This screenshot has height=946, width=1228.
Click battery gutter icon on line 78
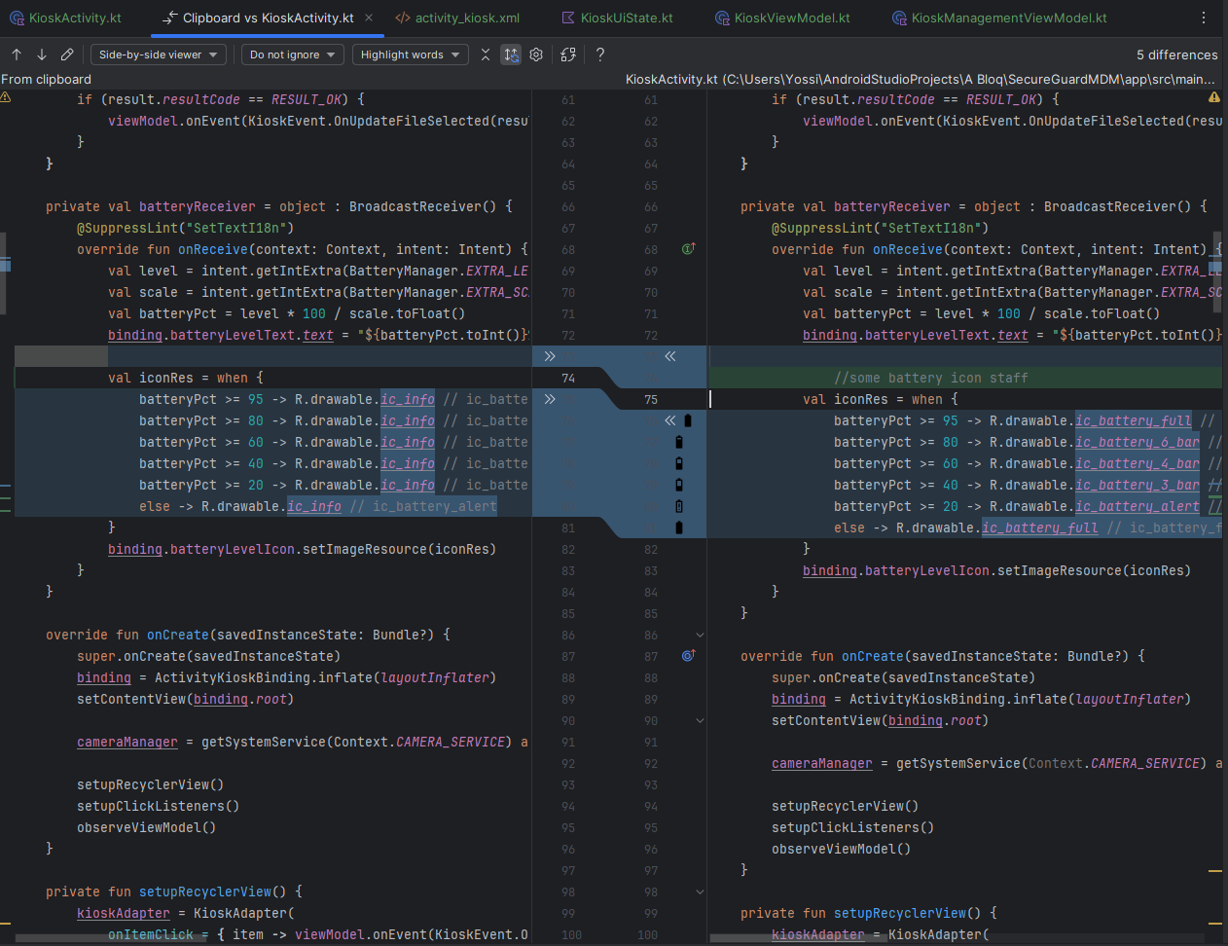click(x=679, y=463)
